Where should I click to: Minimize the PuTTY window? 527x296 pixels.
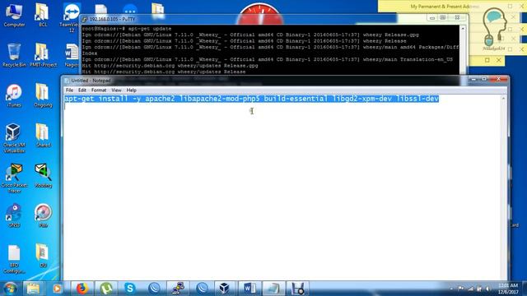[432, 18]
